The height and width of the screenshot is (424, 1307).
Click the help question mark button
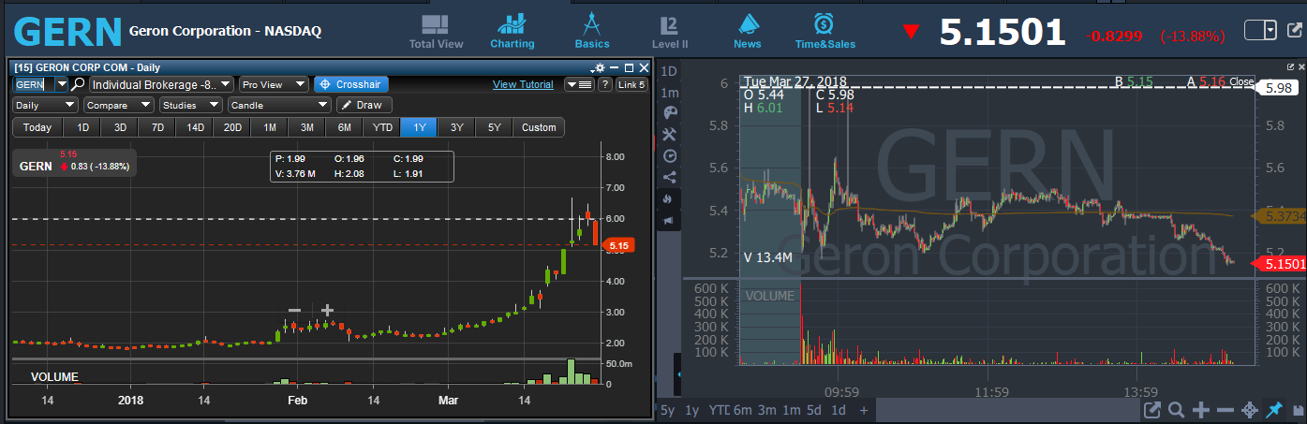point(605,84)
